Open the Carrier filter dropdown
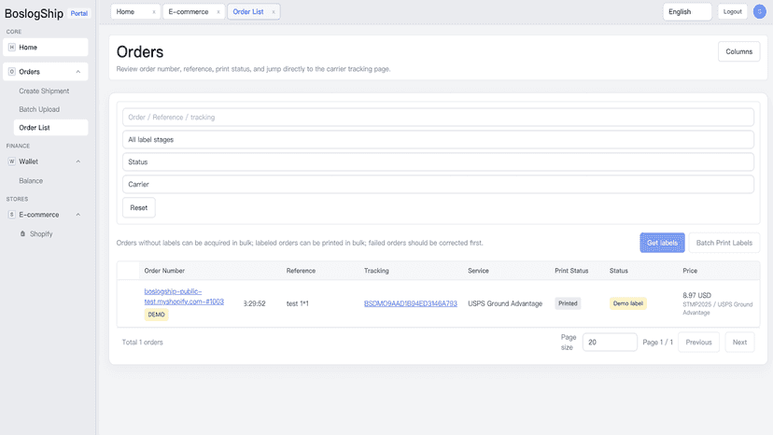 point(438,184)
